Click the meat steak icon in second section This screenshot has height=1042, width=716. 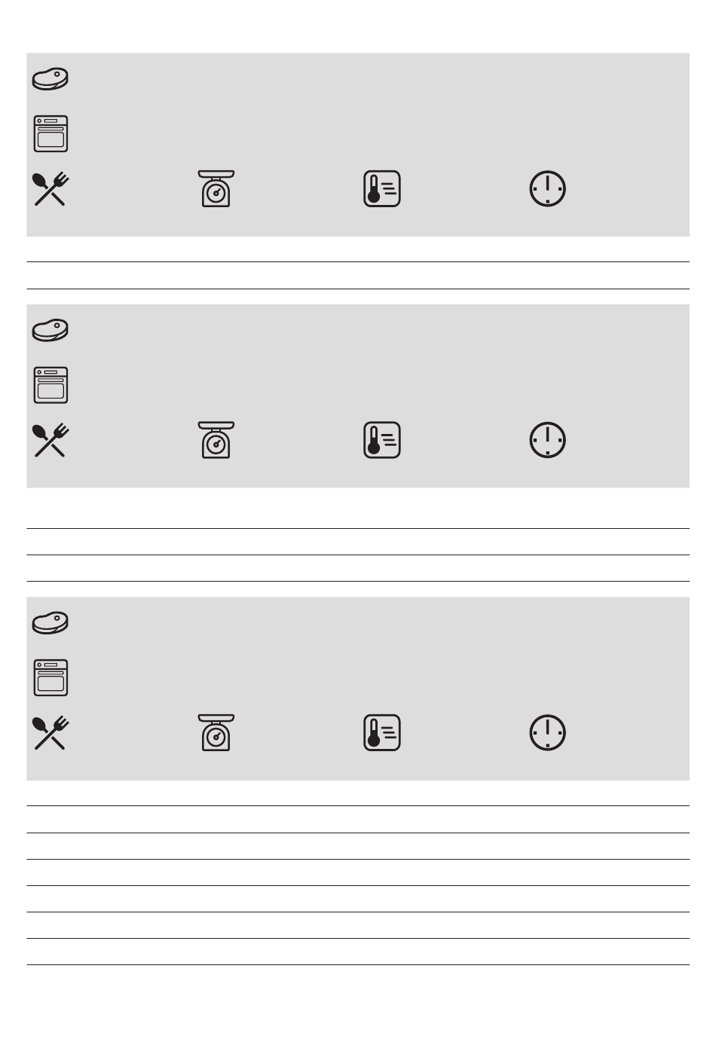coord(50,331)
